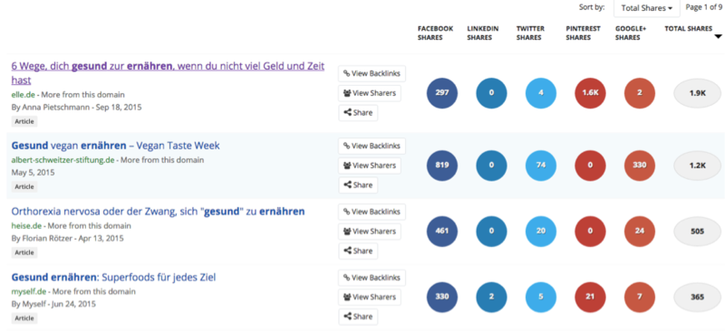Open the elle.de domain link
The height and width of the screenshot is (332, 725).
pyautogui.click(x=24, y=95)
